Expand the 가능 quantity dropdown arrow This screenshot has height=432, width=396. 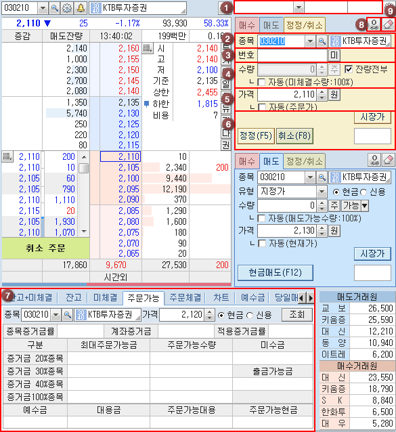pyautogui.click(x=365, y=205)
